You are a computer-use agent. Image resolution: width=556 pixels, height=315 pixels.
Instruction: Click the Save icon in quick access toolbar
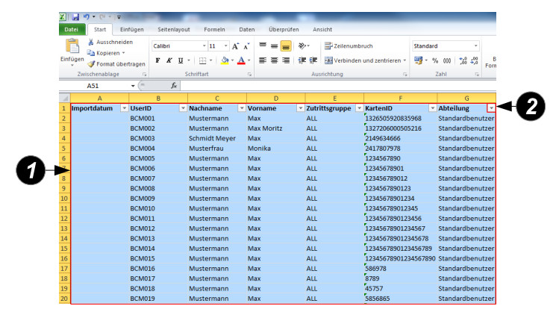pos(75,16)
